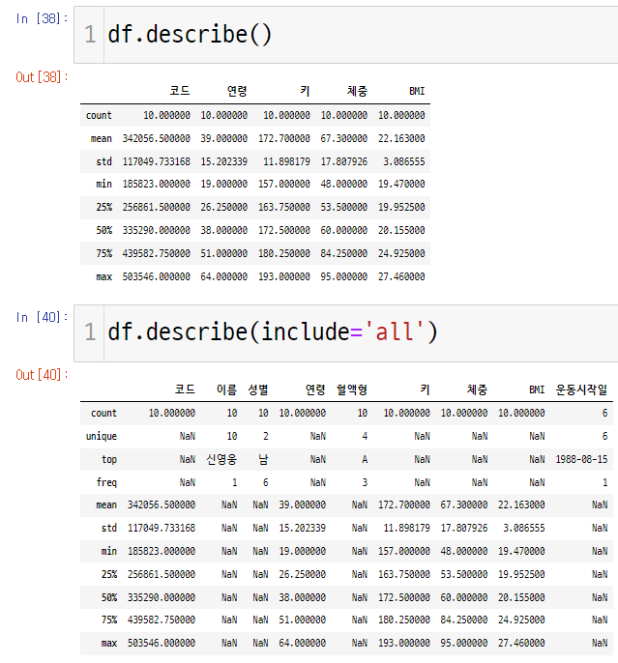
Task: Select the Out [38] prompt label
Action: click(42, 77)
